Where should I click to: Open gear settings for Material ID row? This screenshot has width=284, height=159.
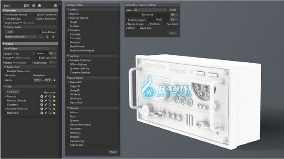point(42,113)
